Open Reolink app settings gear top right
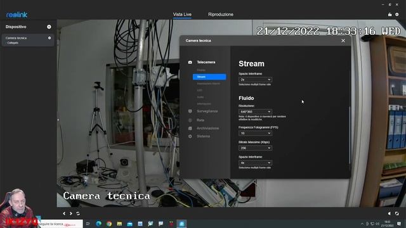406x228 pixels. click(397, 15)
